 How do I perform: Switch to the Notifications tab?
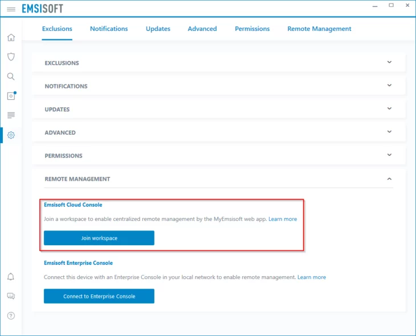[109, 29]
